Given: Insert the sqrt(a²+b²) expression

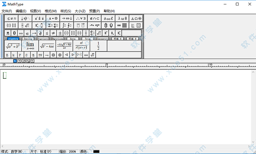Looking at the screenshot, I should [13, 46].
